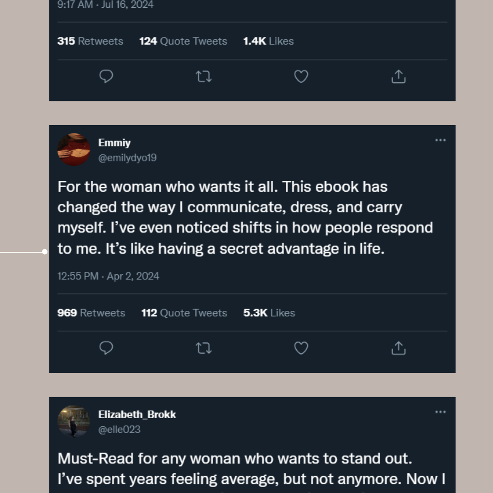Like Emmiy's tweet with heart icon

[x=301, y=348]
